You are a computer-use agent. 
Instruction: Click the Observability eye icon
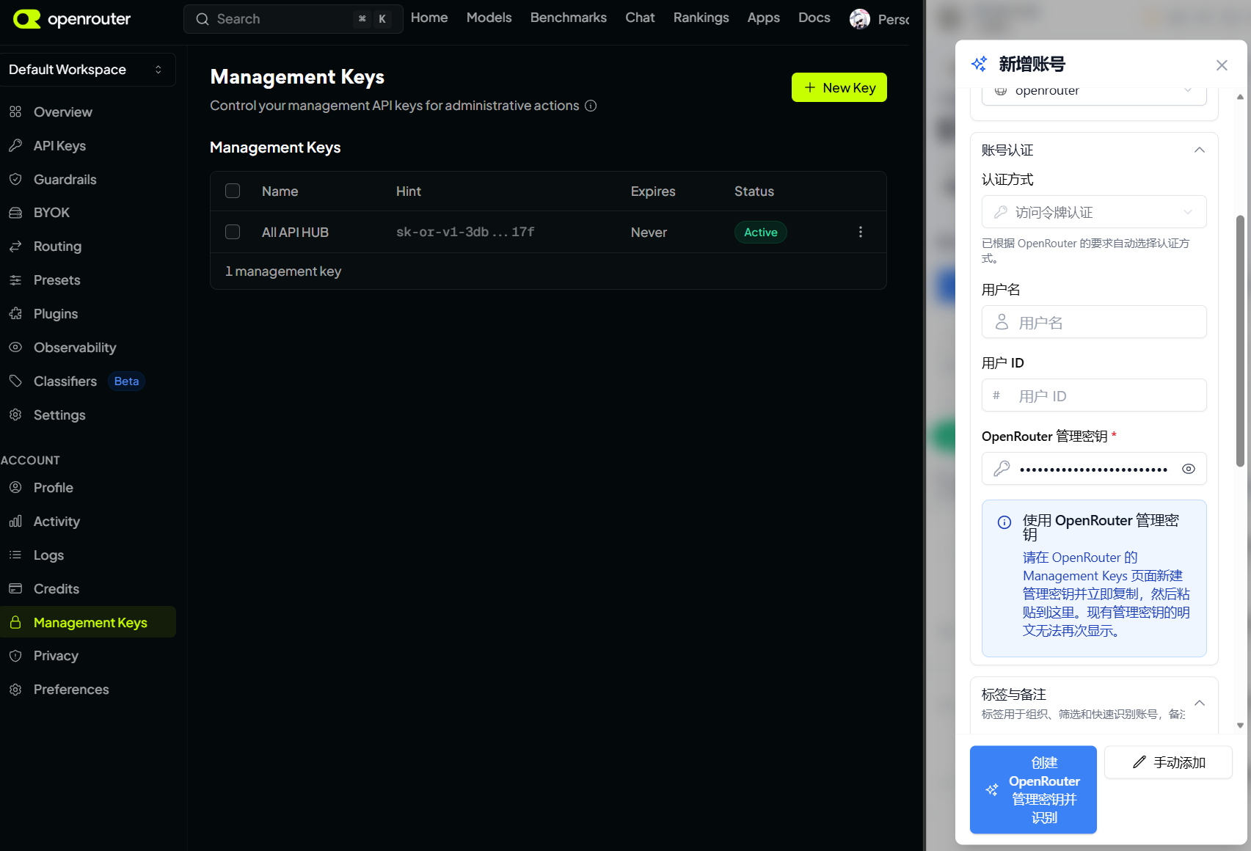click(x=15, y=347)
